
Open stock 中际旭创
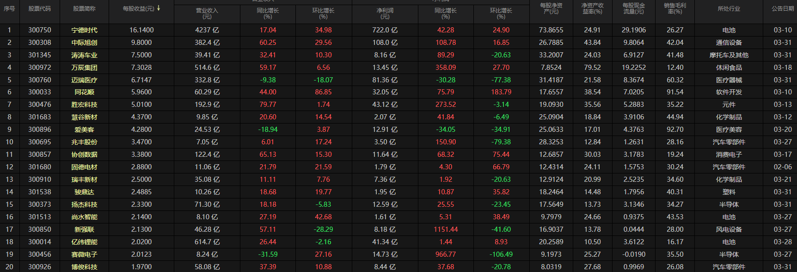pos(84,43)
